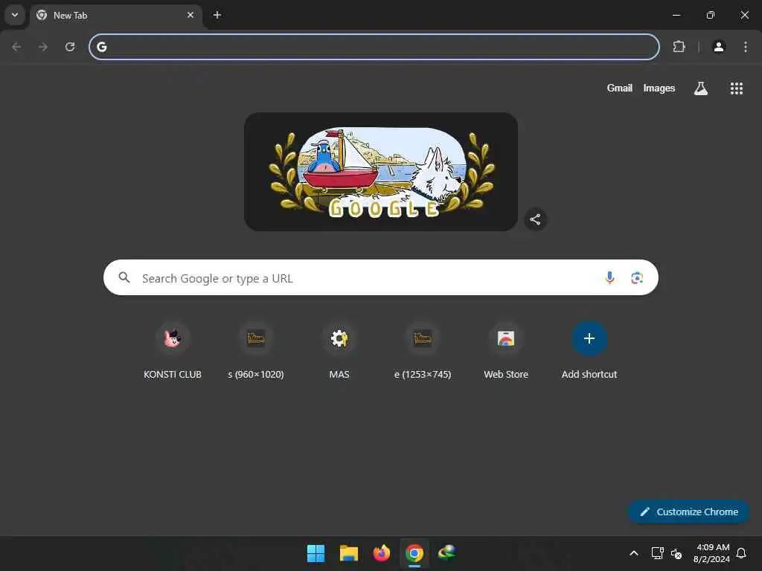This screenshot has height=571, width=762.
Task: Click the magnifier icon in search box
Action: (x=124, y=277)
